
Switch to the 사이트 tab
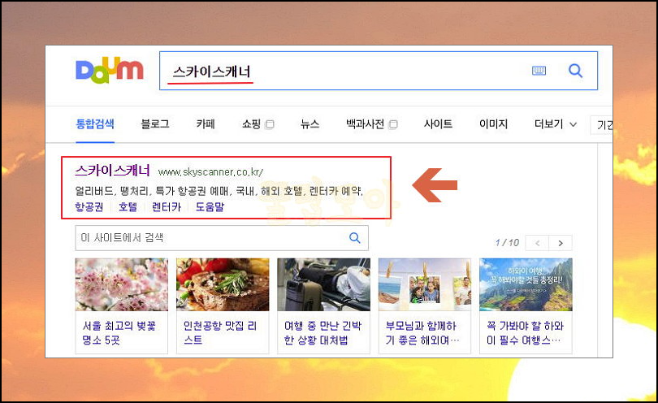pyautogui.click(x=438, y=123)
